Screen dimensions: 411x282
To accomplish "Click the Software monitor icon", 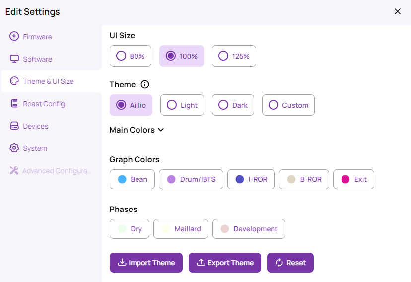I will 14,59.
